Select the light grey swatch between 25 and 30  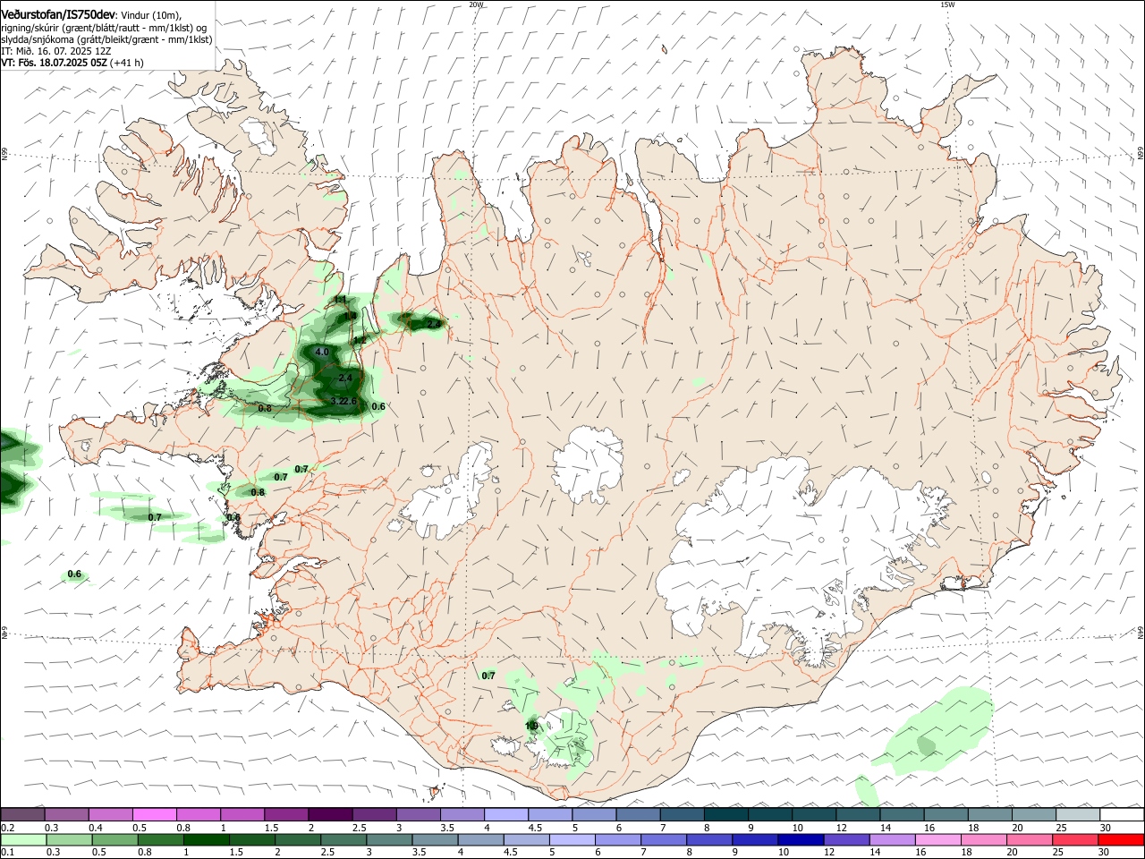pyautogui.click(x=1077, y=814)
